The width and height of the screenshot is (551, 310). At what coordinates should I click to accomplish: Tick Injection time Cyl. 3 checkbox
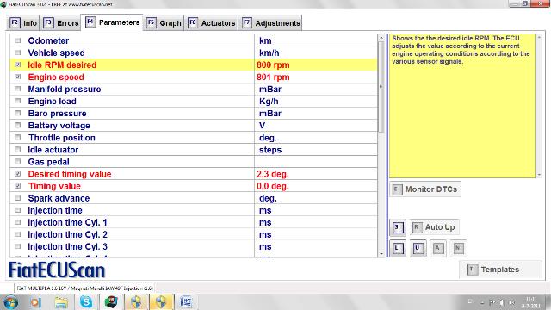pyautogui.click(x=17, y=247)
